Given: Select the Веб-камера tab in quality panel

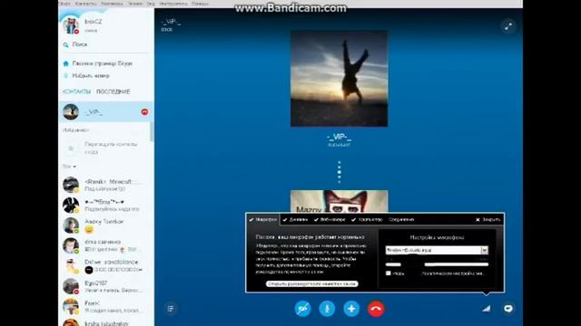Looking at the screenshot, I should coord(330,219).
